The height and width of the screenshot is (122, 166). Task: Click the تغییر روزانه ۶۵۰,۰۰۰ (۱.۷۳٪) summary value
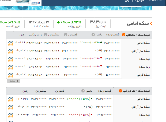point(69,22)
